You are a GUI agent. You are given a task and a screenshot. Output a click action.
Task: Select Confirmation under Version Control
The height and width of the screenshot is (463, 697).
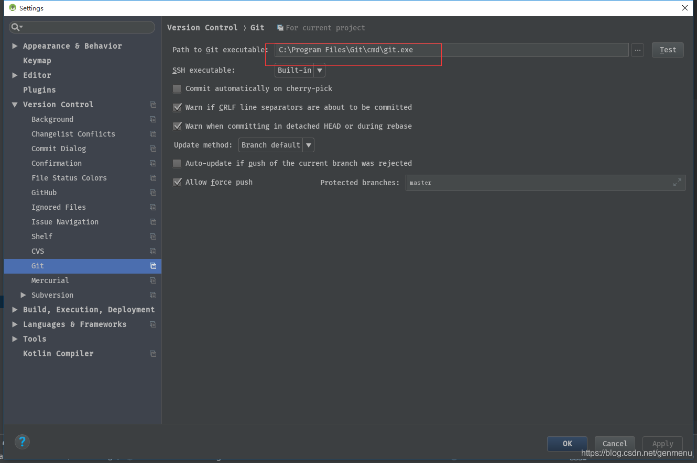[x=57, y=163]
